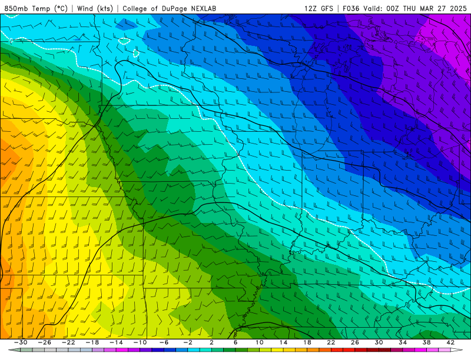This screenshot has height=353, width=471.
Task: Click the "Wind (kts)" header label
Action: pyautogui.click(x=95, y=8)
